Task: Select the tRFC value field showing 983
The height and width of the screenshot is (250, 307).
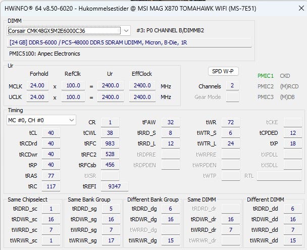Action: (x=110, y=143)
